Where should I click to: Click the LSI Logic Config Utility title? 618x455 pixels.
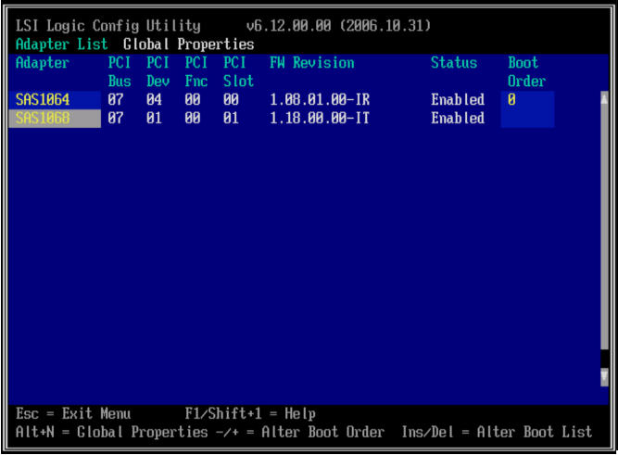108,26
